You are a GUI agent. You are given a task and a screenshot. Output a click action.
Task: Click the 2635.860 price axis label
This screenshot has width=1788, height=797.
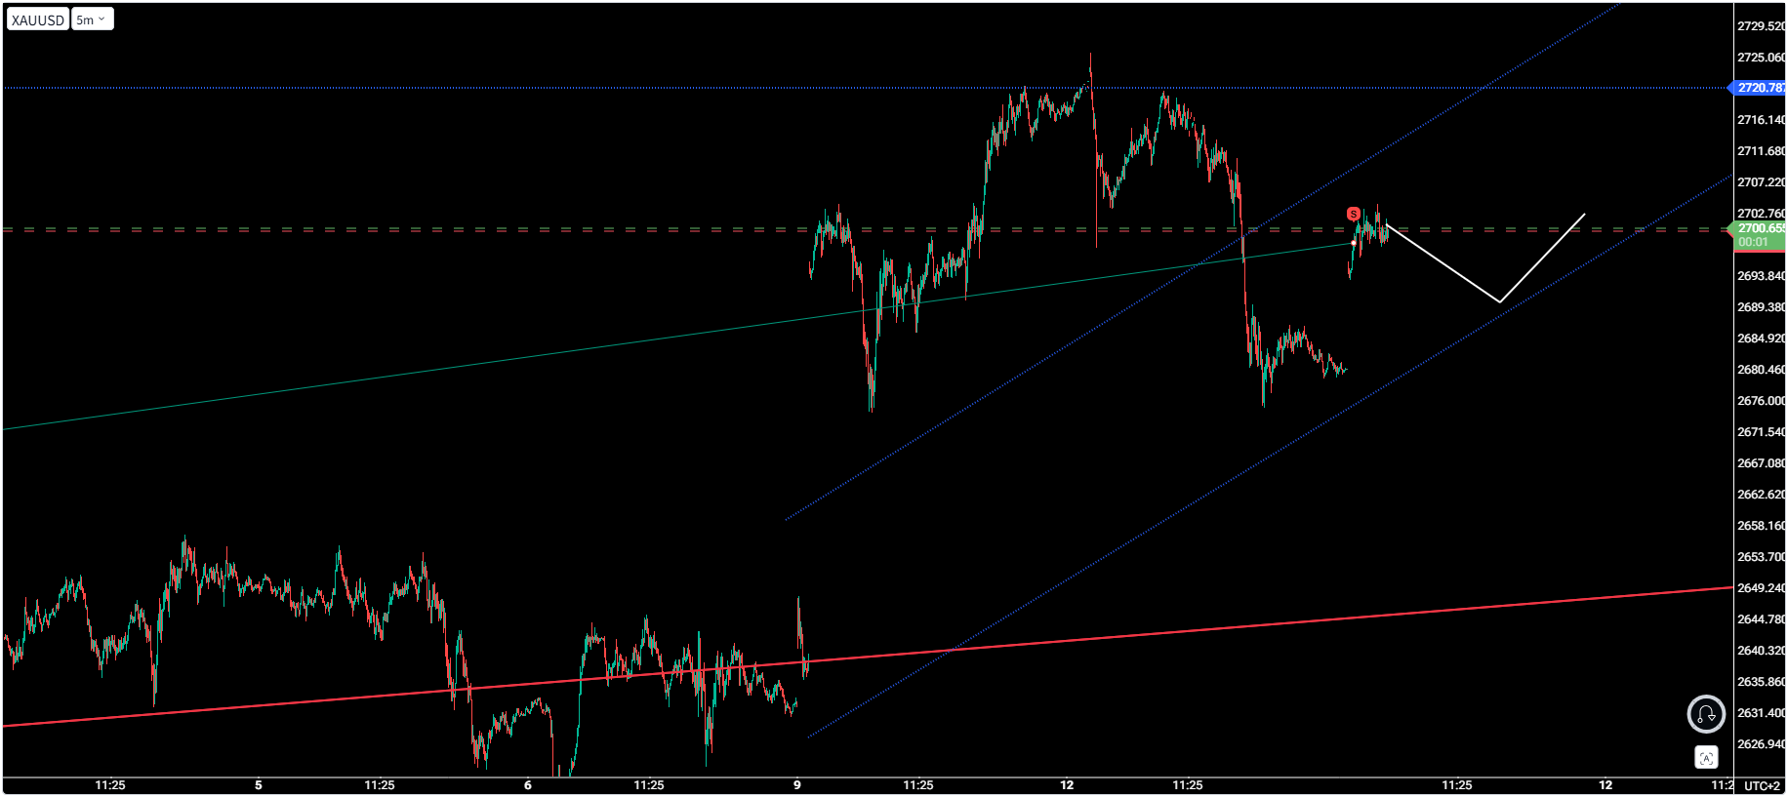1761,682
